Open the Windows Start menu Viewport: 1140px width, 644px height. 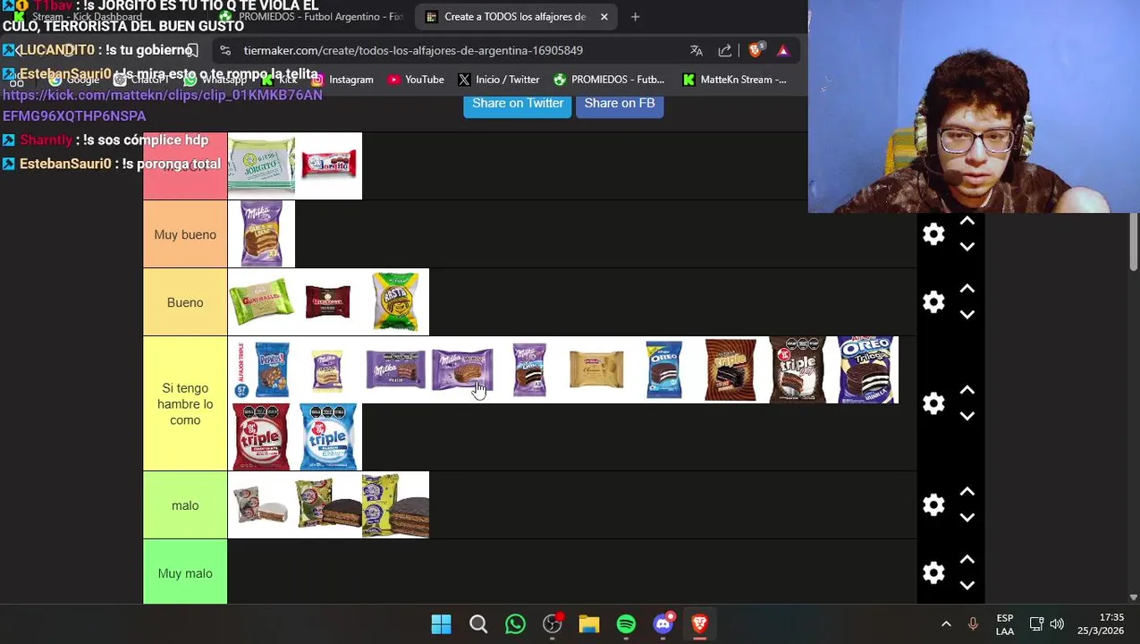tap(441, 624)
